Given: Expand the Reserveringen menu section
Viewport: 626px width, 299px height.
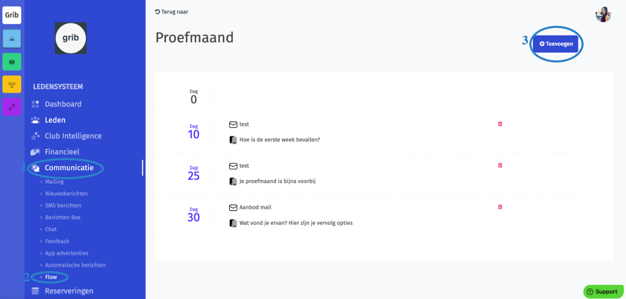Looking at the screenshot, I should pos(69,291).
